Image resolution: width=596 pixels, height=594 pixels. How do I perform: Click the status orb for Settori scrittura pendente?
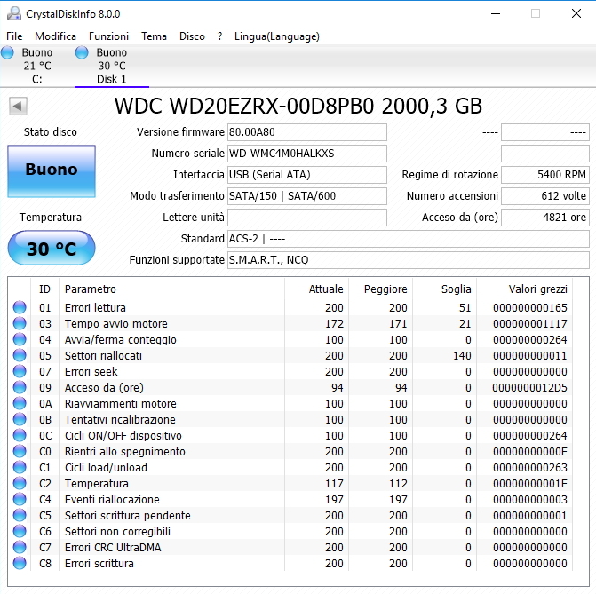20,515
